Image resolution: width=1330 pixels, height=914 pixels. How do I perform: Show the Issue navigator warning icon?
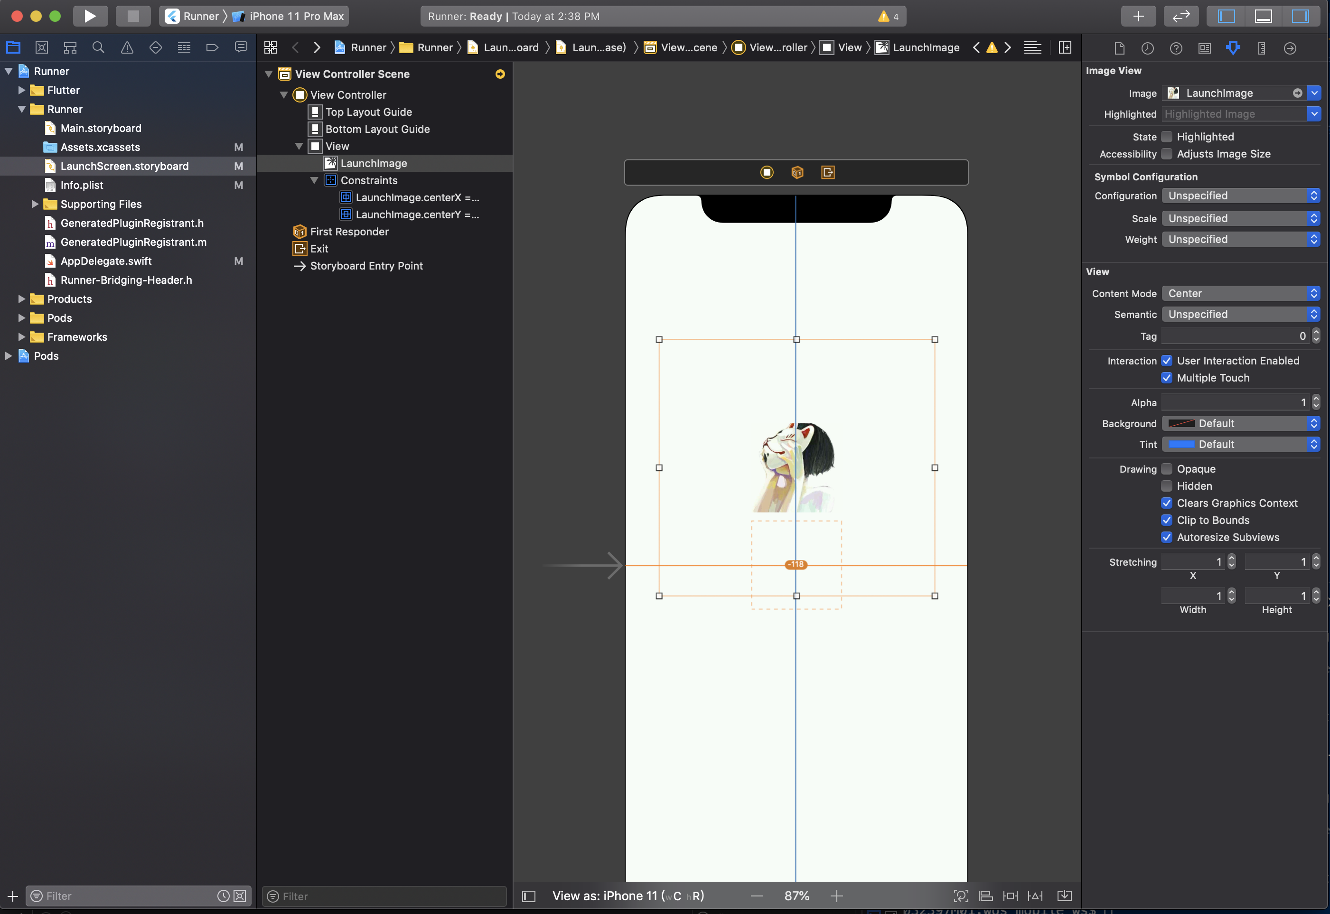click(127, 47)
